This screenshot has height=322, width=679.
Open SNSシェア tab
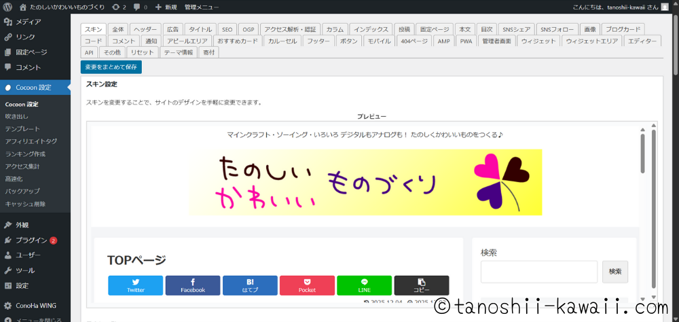pyautogui.click(x=516, y=29)
